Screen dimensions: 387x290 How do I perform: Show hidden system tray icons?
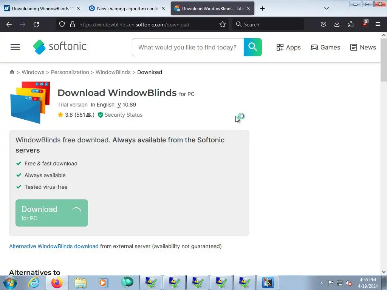[321, 283]
